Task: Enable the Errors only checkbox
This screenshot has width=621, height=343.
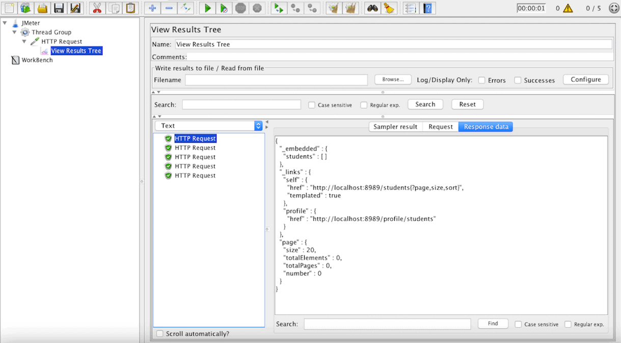Action: (x=482, y=80)
